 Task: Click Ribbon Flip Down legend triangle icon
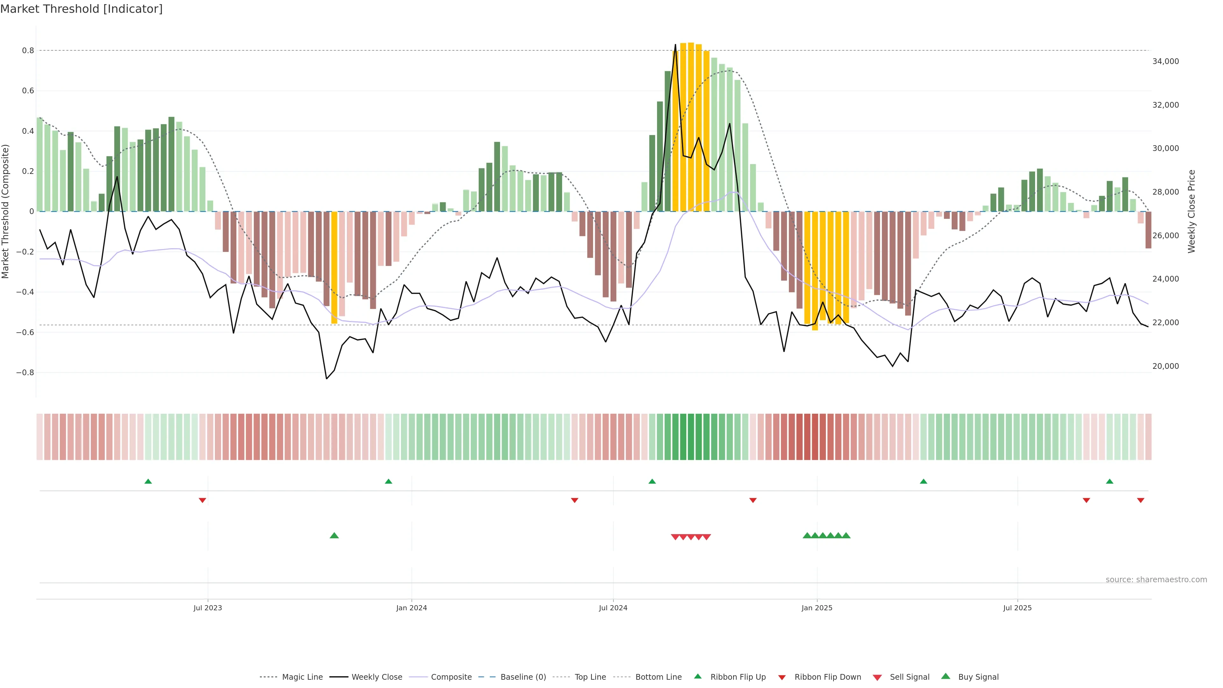(782, 677)
